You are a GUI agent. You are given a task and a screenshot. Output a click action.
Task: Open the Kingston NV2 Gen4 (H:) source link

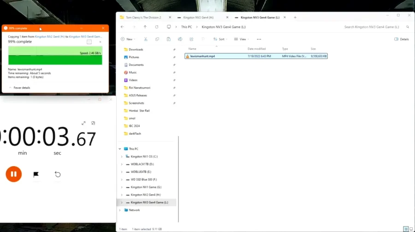[50, 36]
